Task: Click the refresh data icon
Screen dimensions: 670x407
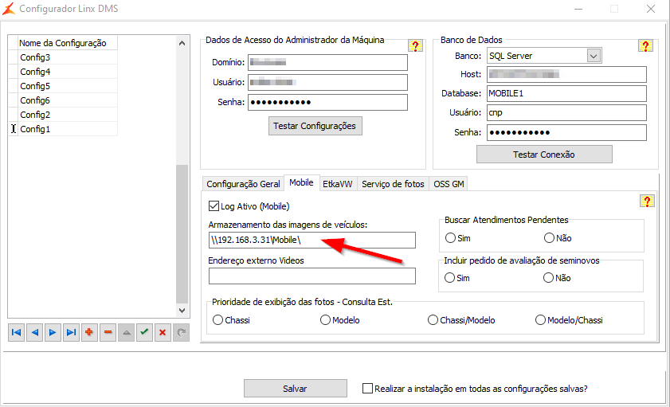Action: click(x=181, y=332)
